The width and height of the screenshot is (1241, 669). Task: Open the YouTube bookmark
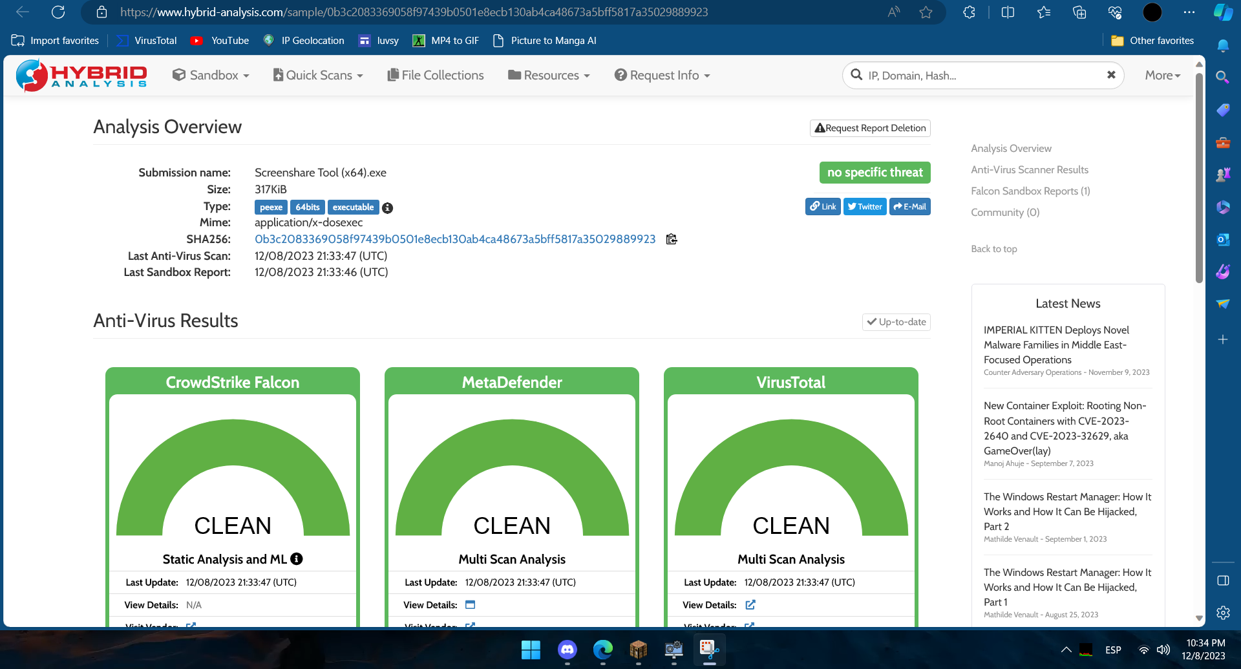pyautogui.click(x=220, y=40)
